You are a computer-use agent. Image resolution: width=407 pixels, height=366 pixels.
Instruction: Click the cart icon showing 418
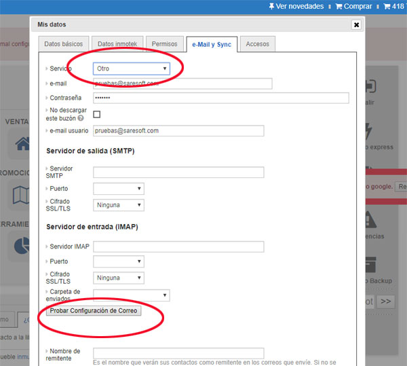tap(387, 6)
